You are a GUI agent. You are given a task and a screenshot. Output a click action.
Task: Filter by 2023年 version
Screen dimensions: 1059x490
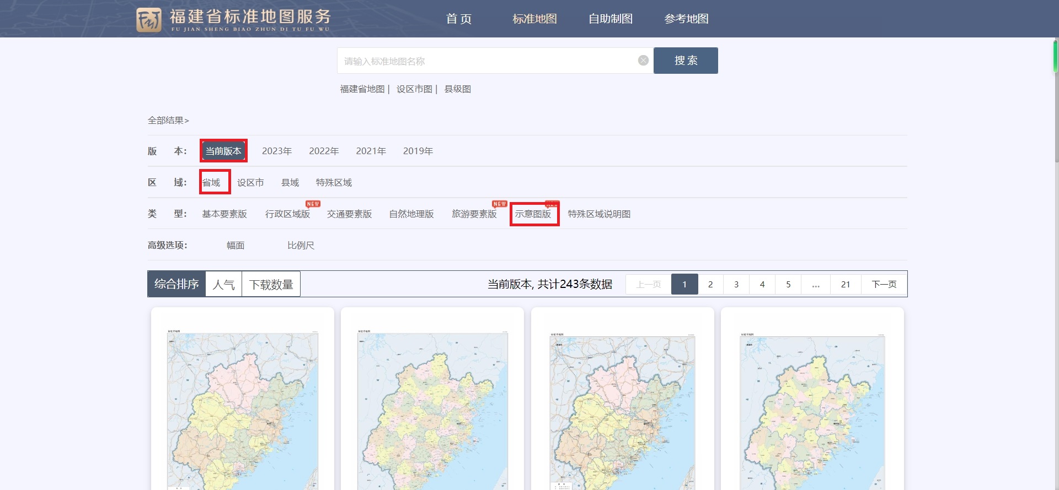pos(277,151)
